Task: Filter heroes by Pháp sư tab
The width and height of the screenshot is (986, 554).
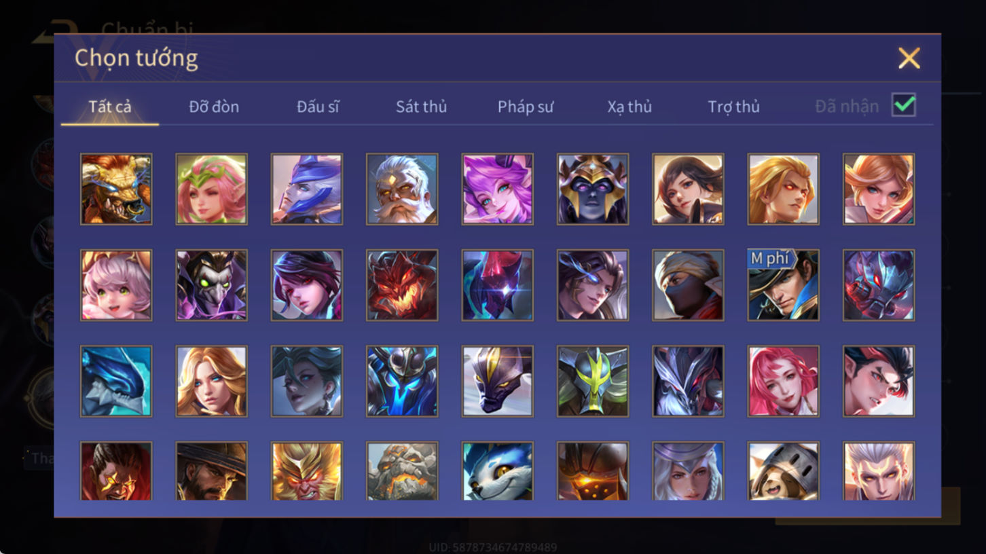Action: [526, 107]
